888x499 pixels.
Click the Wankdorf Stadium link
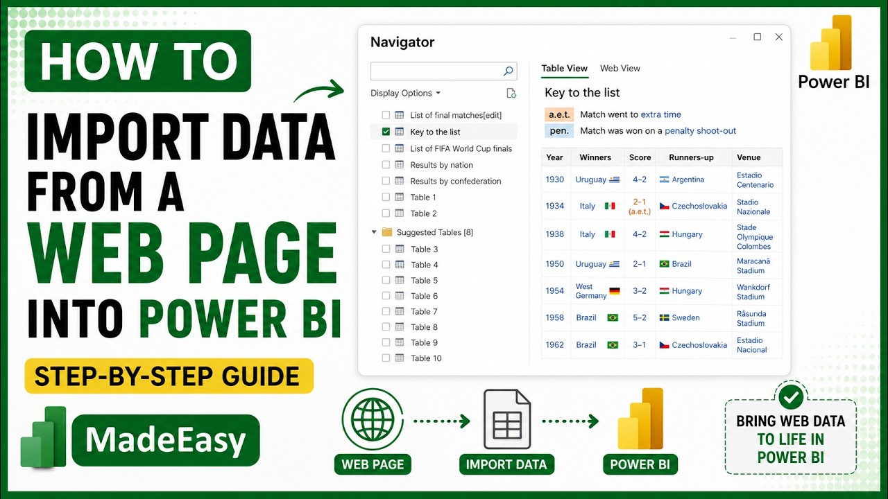[x=753, y=292]
